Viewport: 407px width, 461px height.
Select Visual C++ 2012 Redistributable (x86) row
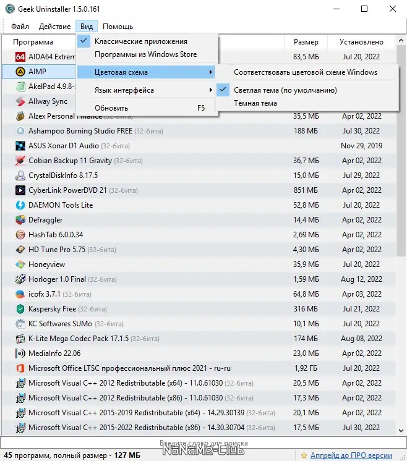point(199,398)
